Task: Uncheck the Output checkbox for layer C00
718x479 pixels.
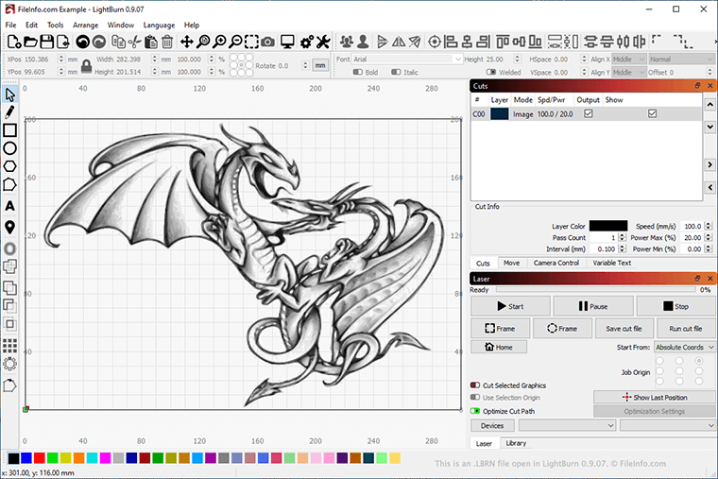Action: [589, 113]
